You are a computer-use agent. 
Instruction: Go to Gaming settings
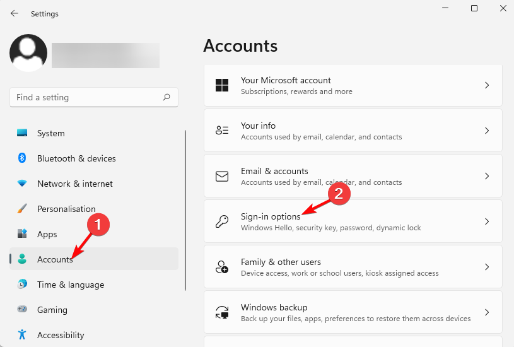94,310
